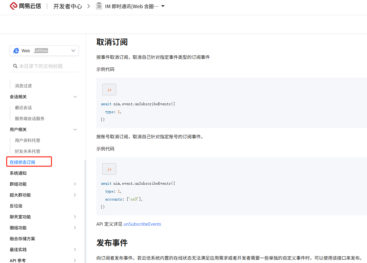This screenshot has width=367, height=263.
Task: Click the 取消订阅 heading
Action: [112, 42]
